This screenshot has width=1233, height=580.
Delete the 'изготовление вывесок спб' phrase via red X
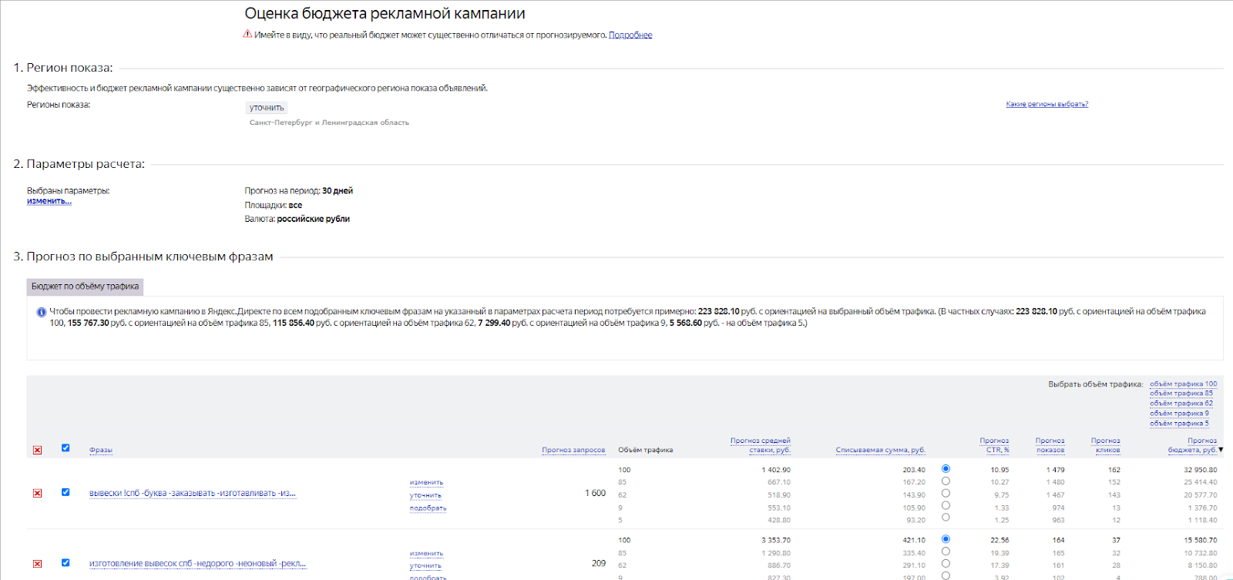tap(37, 564)
